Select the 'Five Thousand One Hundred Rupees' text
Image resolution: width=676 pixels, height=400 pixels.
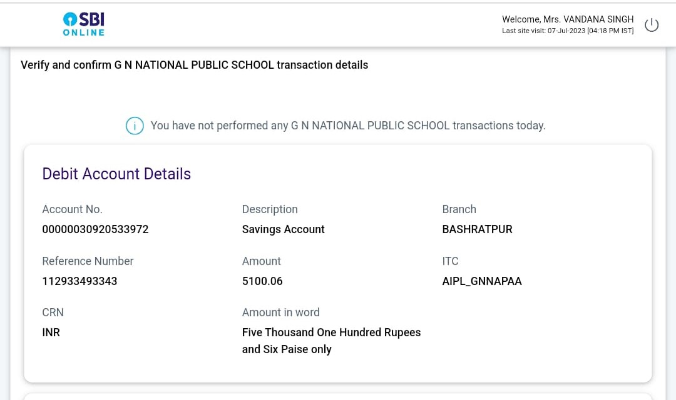[x=331, y=332]
